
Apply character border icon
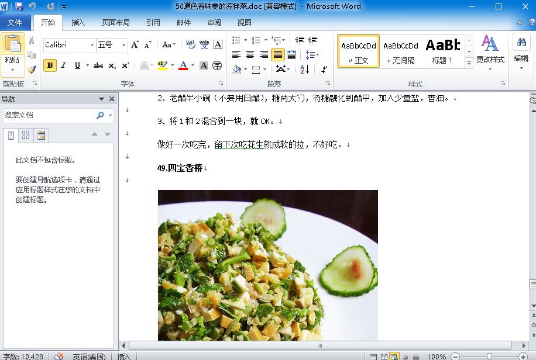pyautogui.click(x=218, y=44)
